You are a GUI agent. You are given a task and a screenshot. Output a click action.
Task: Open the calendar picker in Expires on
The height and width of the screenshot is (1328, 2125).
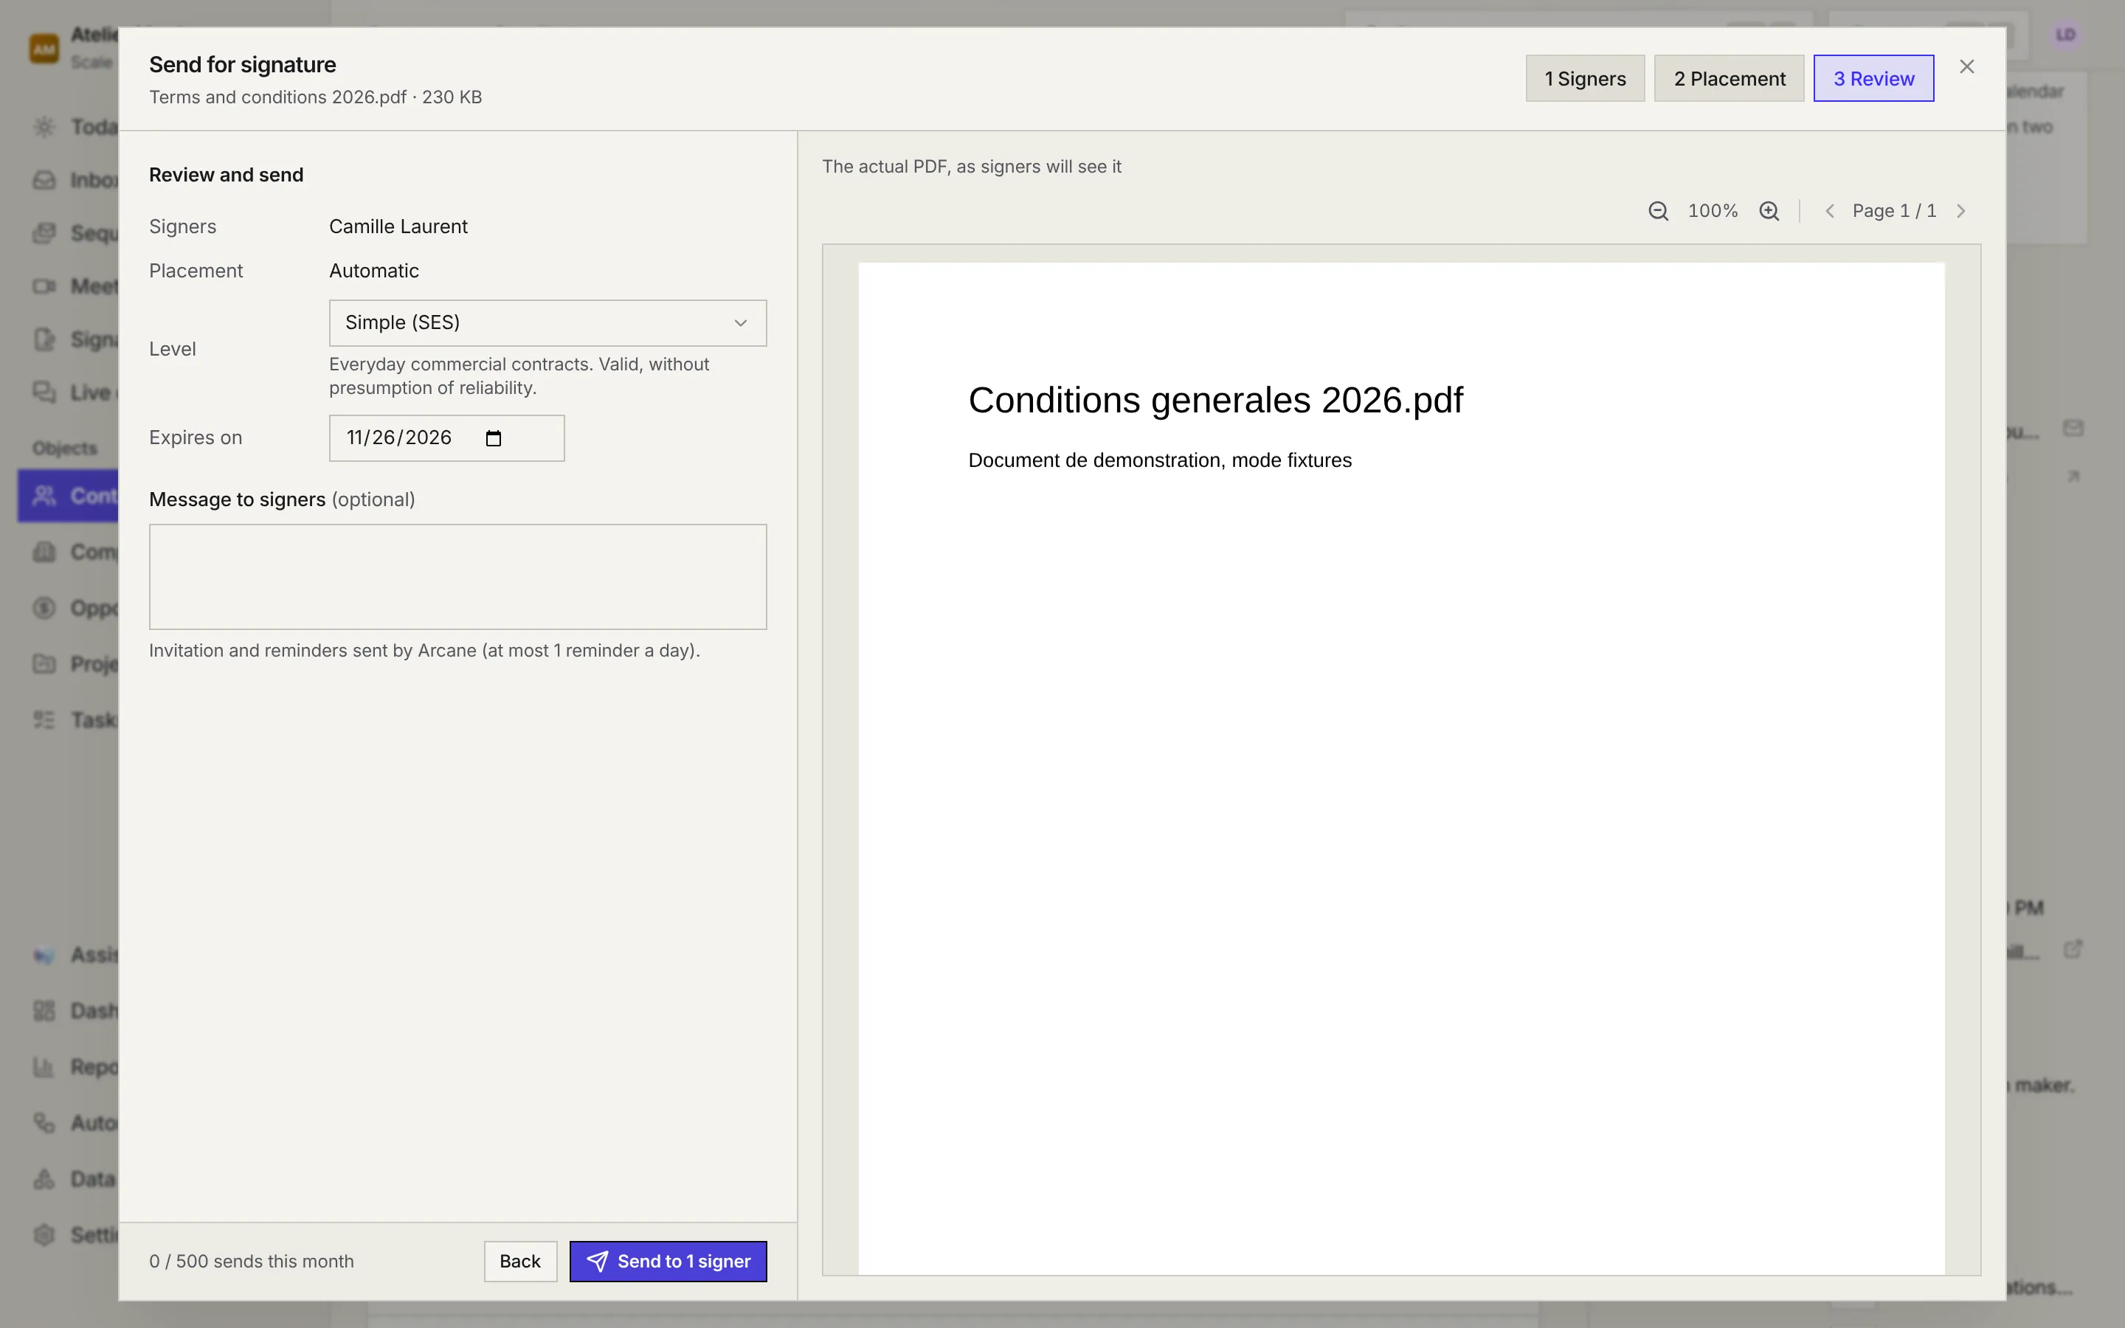(494, 438)
